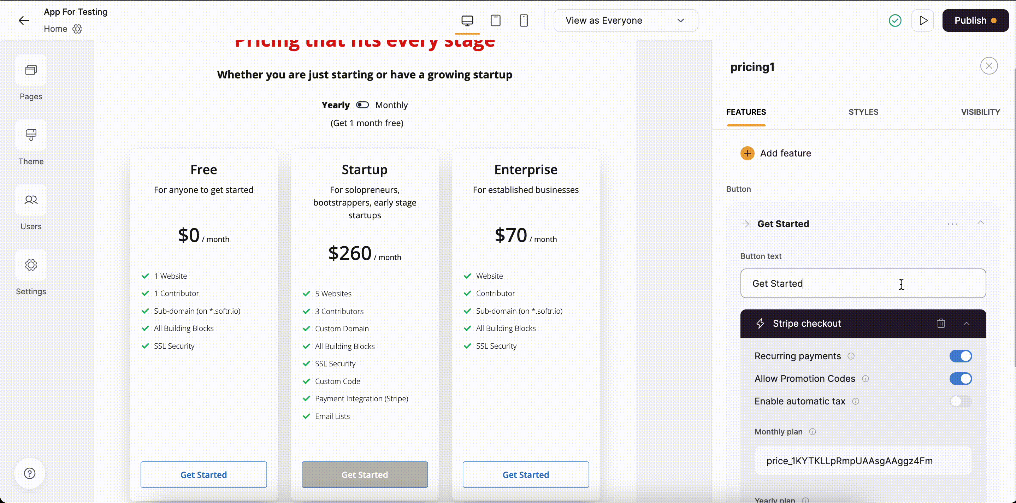Open the VISIBILITY tab

(981, 112)
